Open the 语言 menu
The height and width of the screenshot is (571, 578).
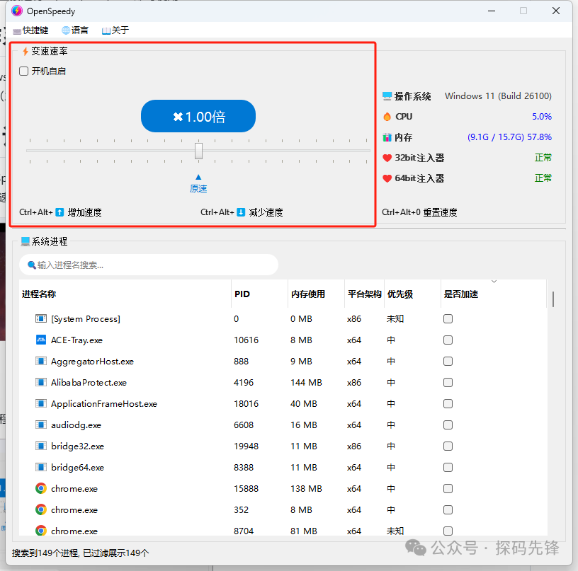click(75, 30)
